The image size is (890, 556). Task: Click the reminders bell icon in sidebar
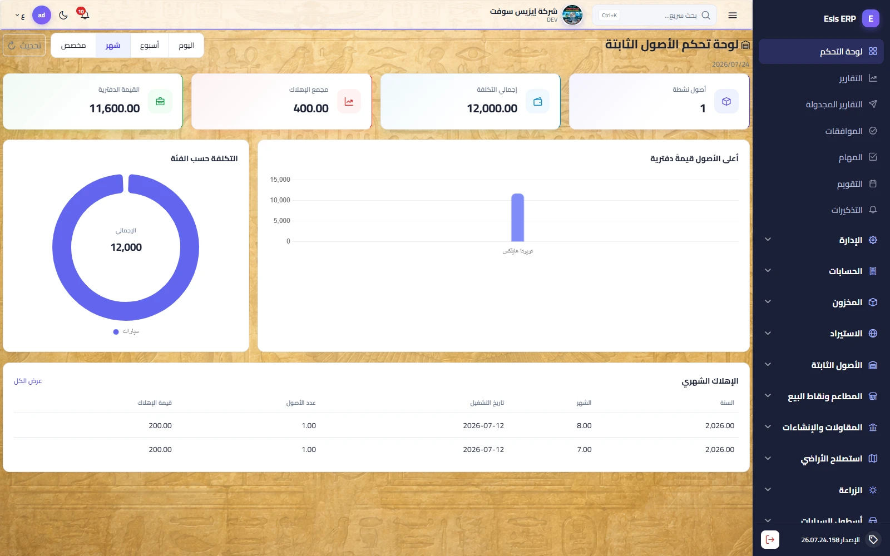click(873, 210)
